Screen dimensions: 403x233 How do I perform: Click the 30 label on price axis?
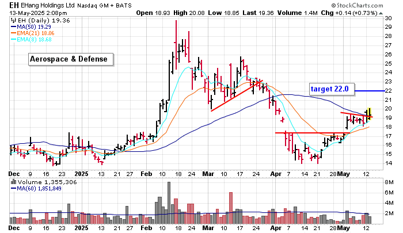(389, 18)
